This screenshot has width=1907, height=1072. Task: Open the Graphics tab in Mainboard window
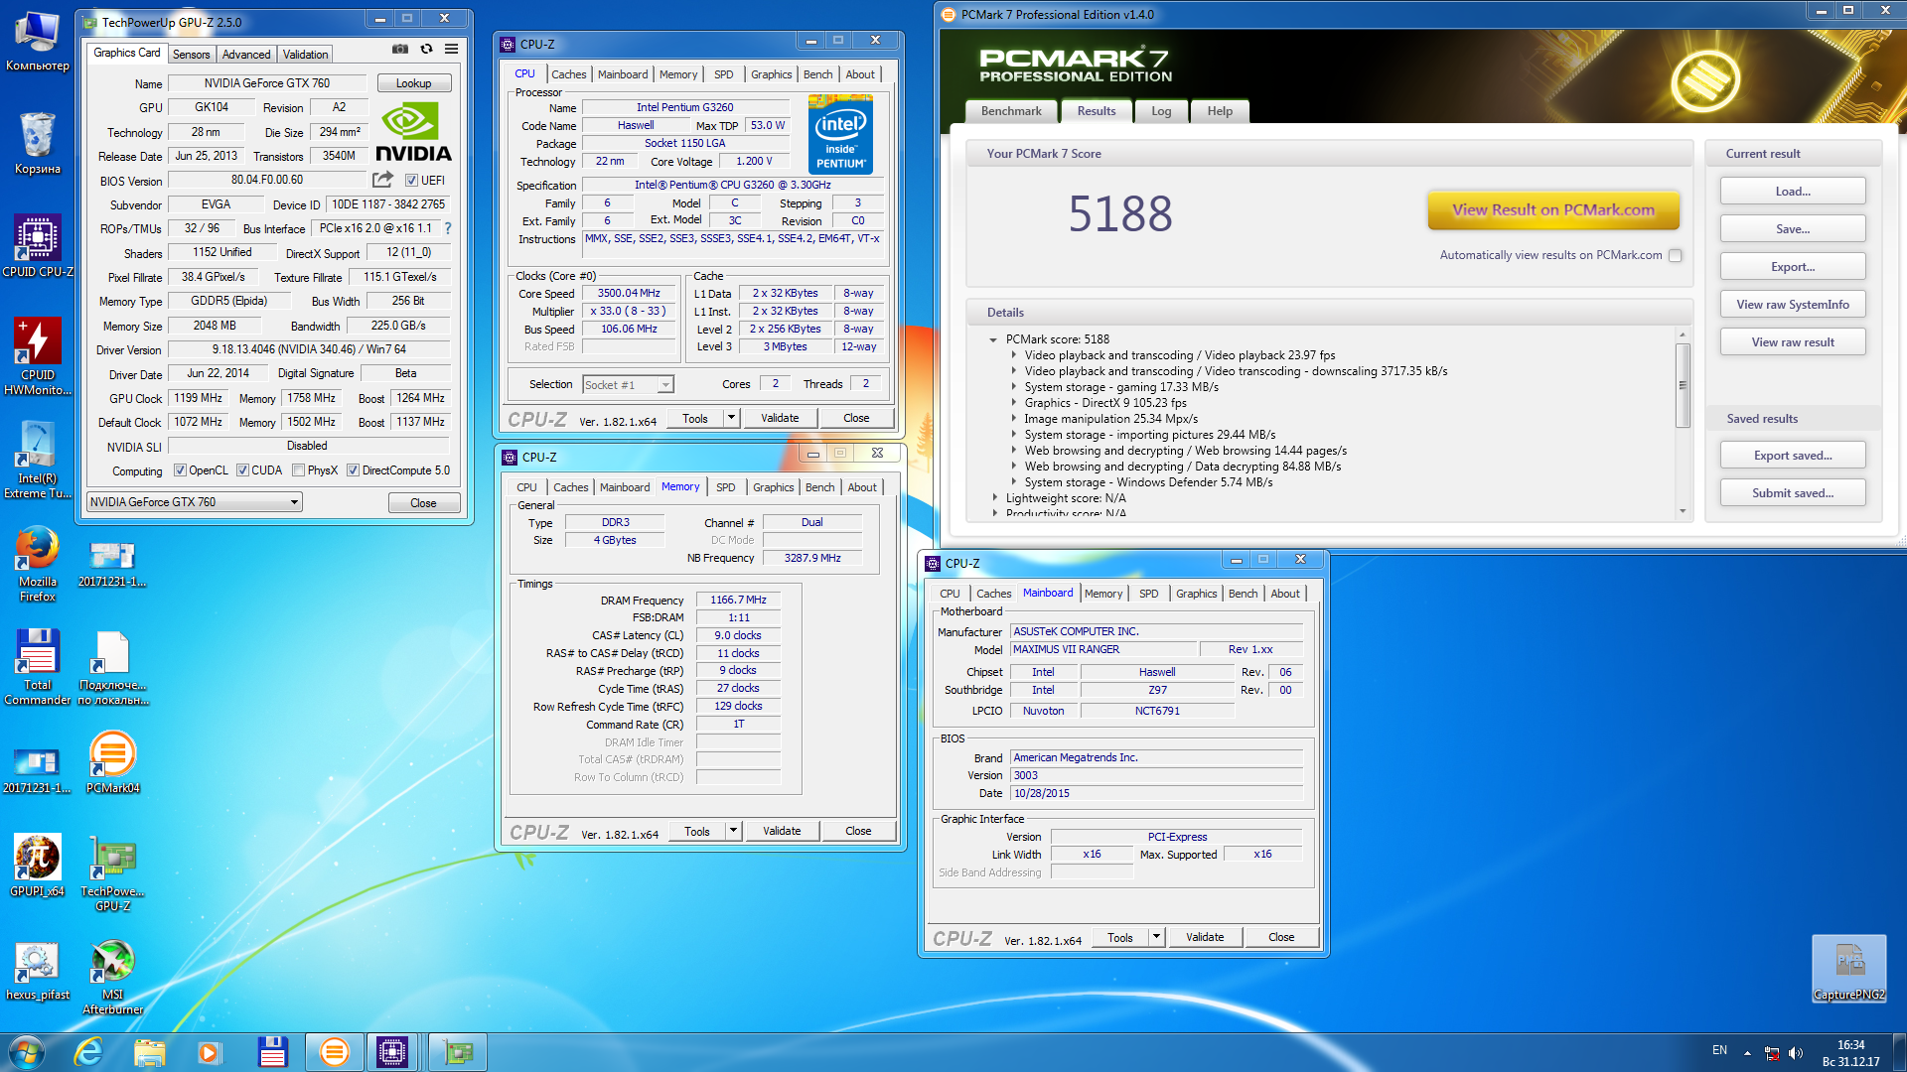point(1196,594)
